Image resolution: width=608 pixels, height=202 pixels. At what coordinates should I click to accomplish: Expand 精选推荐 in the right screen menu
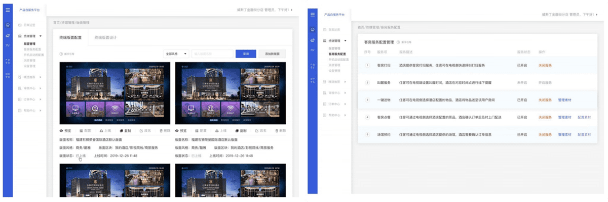click(345, 81)
